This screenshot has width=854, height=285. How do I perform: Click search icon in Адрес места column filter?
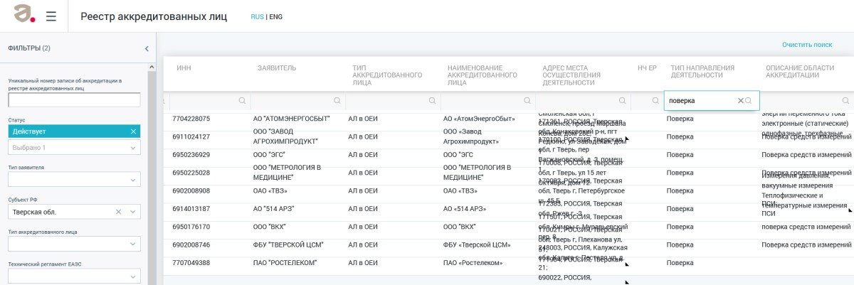click(622, 101)
